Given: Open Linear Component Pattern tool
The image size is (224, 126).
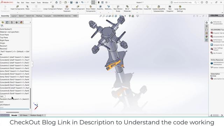Looking at the screenshot, I should tap(53, 8).
